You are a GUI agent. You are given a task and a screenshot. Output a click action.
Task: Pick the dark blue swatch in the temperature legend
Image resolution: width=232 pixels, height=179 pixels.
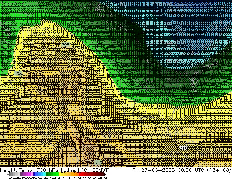pyautogui.click(x=34, y=174)
